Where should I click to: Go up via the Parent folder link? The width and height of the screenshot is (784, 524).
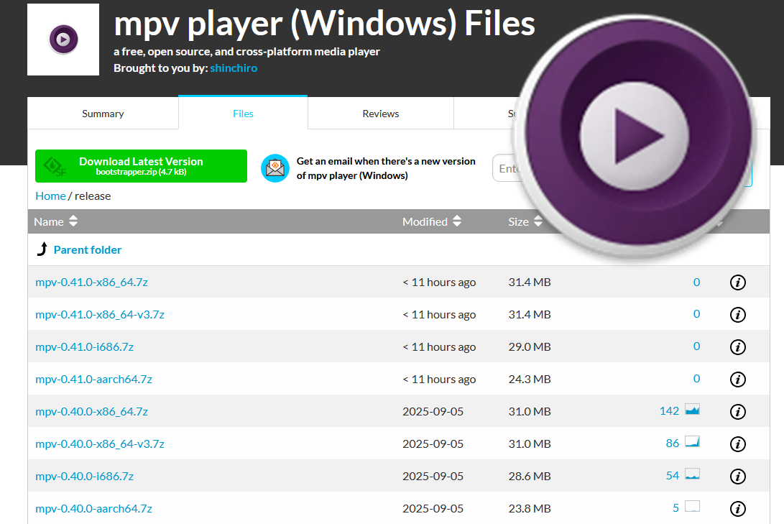pyautogui.click(x=88, y=250)
